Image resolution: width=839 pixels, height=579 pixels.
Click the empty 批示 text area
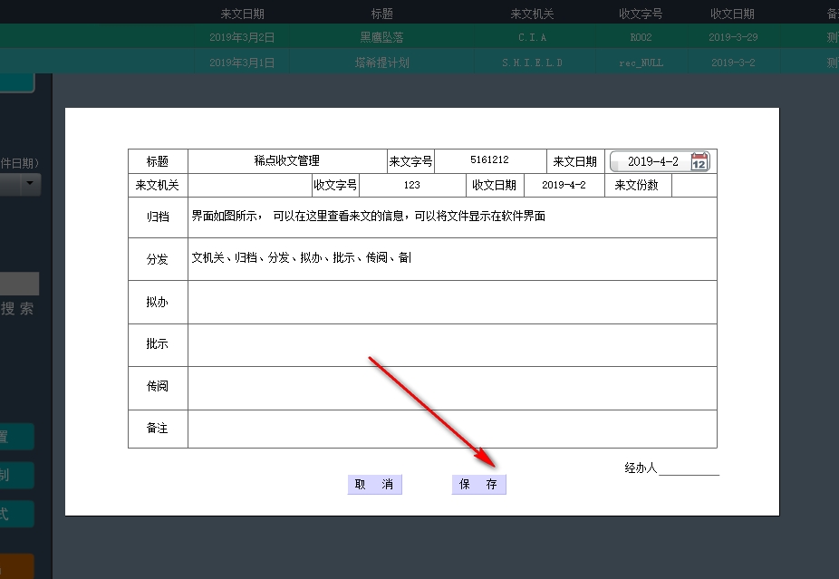[x=451, y=344]
